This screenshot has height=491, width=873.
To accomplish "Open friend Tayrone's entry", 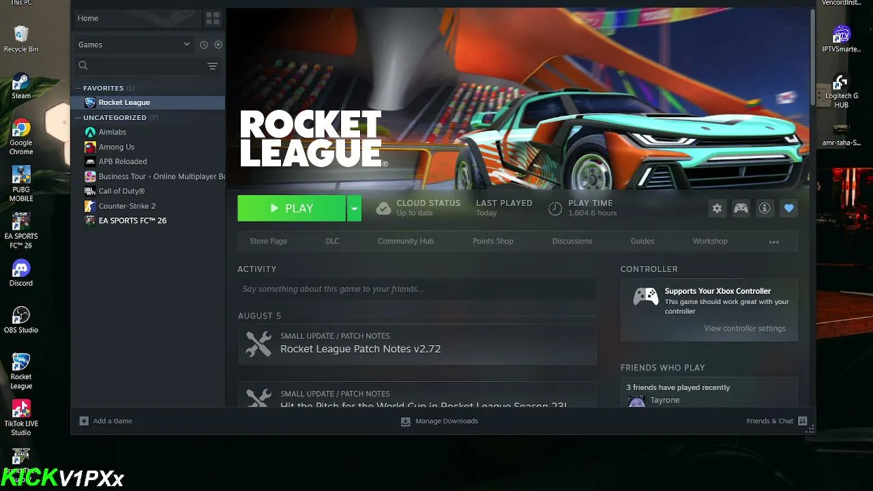I will click(709, 400).
